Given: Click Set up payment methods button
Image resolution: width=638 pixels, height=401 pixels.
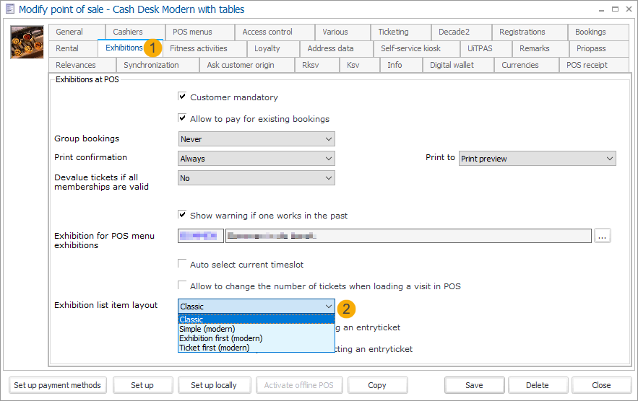Looking at the screenshot, I should tap(57, 385).
